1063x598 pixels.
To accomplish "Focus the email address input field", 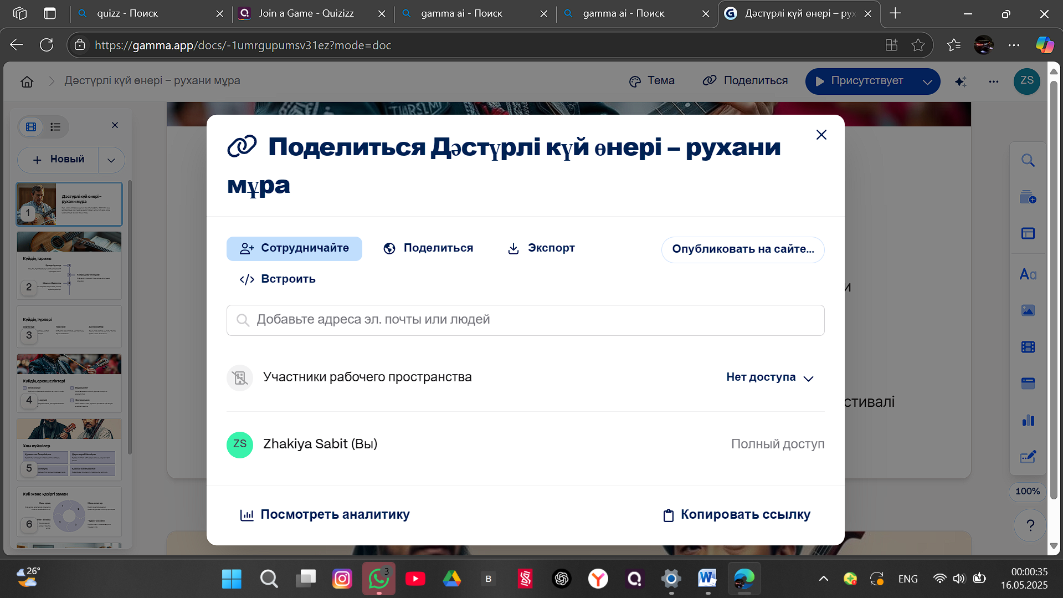I will (x=525, y=320).
